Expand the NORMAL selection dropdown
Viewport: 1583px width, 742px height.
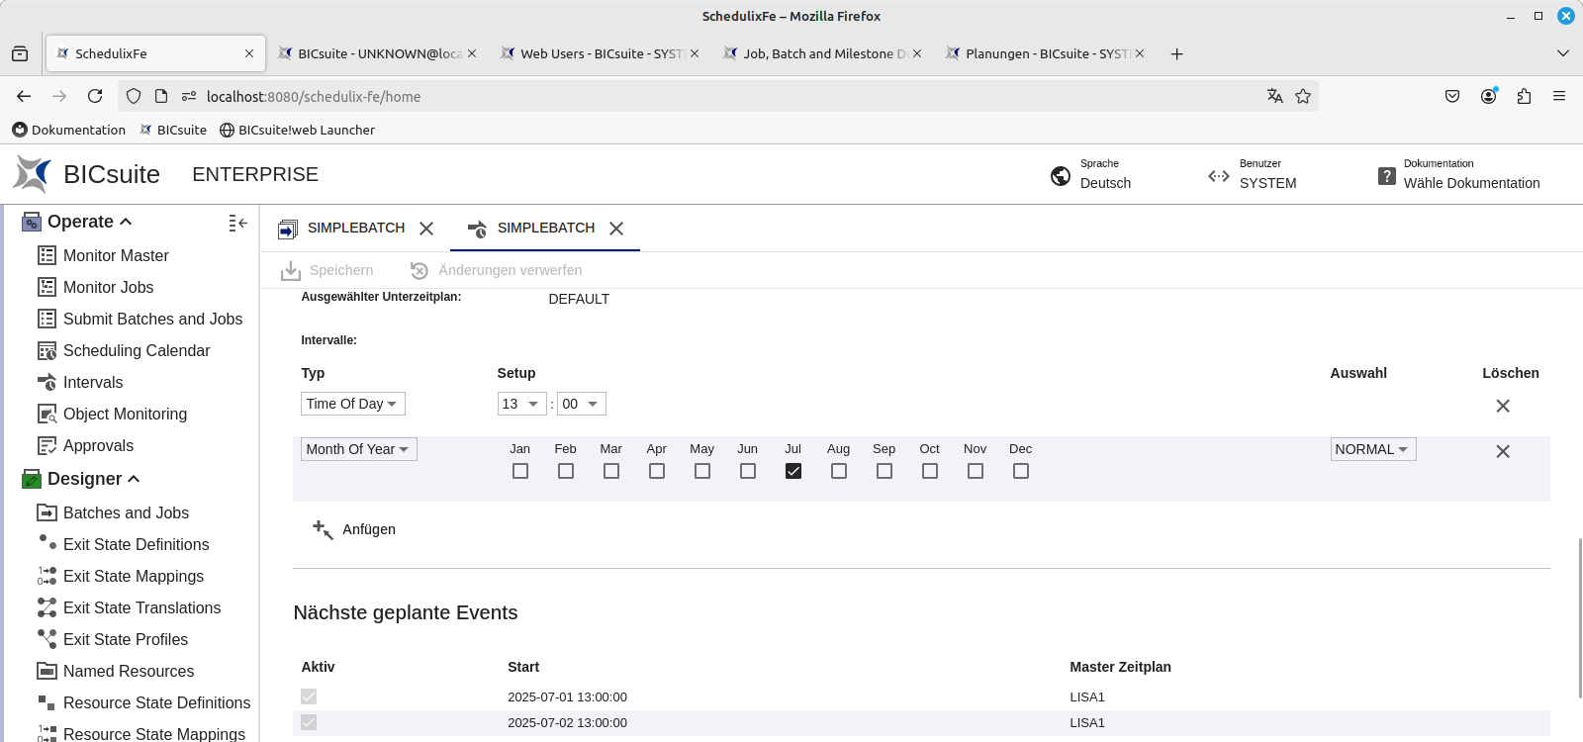point(1372,449)
